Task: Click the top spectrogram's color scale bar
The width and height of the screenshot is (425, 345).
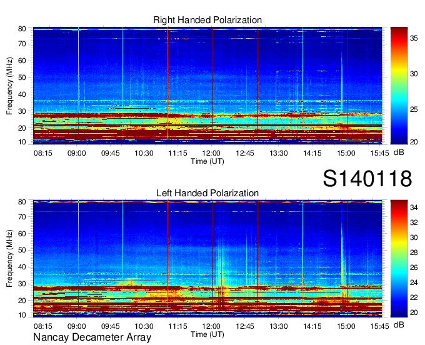Action: tap(399, 86)
